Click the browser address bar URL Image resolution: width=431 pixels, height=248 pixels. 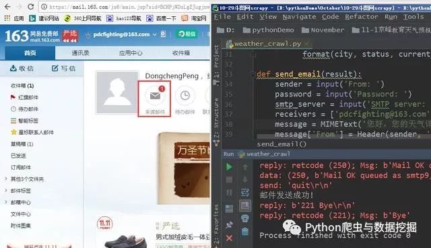[x=129, y=7]
